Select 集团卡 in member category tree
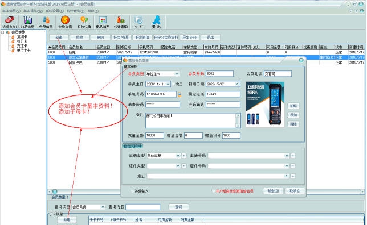Screen dimensions: 367x225 [x=22, y=36]
